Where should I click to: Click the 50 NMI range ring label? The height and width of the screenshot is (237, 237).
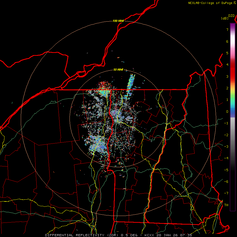pyautogui.click(x=118, y=70)
